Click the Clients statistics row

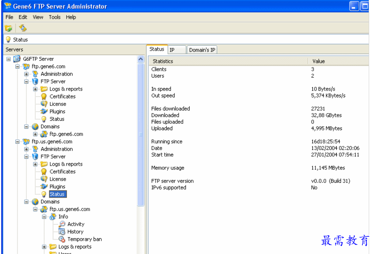click(259, 69)
